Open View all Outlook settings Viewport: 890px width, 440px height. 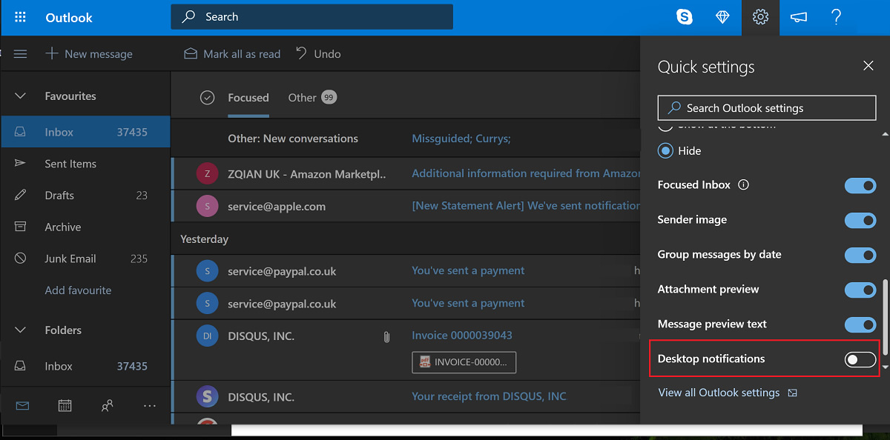pos(728,393)
